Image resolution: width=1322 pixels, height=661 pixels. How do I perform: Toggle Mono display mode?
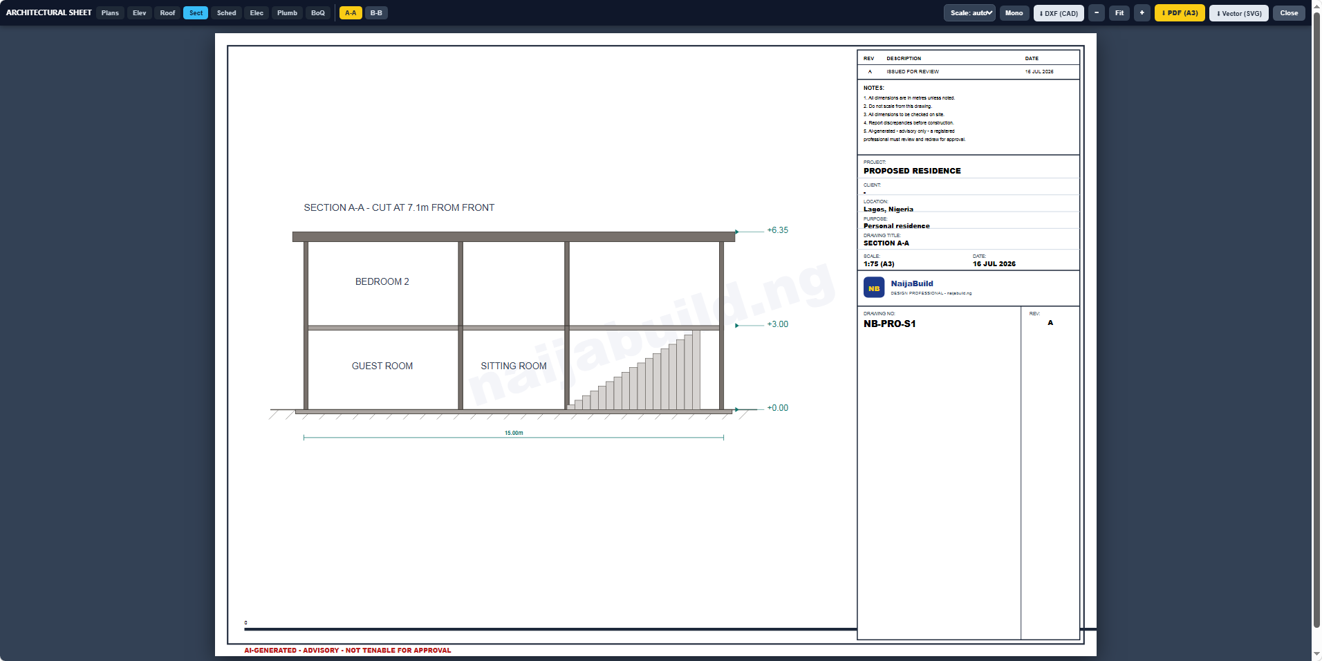point(1014,13)
